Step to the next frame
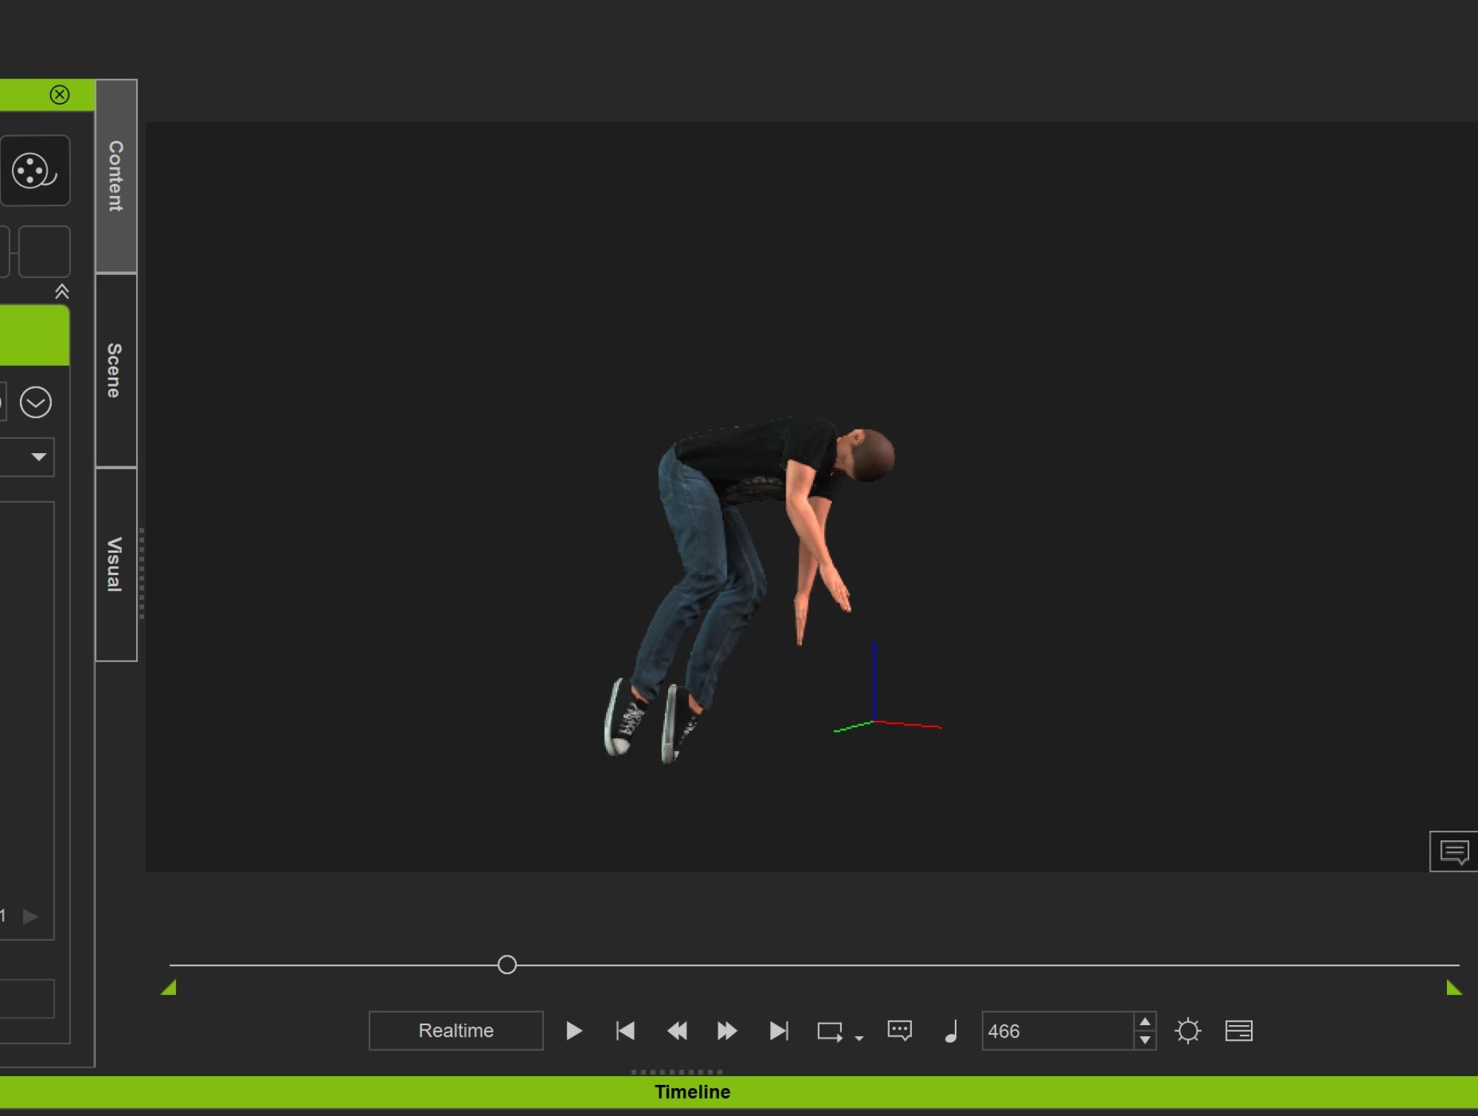This screenshot has width=1478, height=1116. pos(727,1030)
